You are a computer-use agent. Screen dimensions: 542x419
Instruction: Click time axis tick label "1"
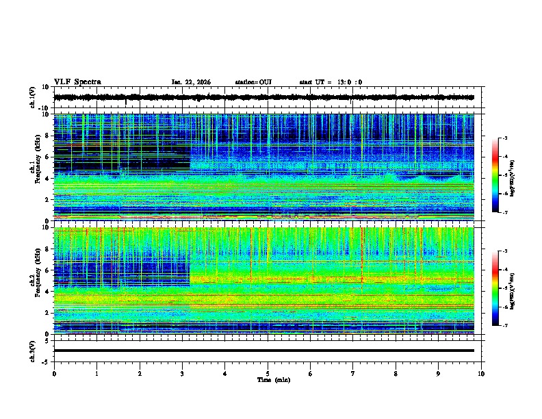tap(96, 374)
